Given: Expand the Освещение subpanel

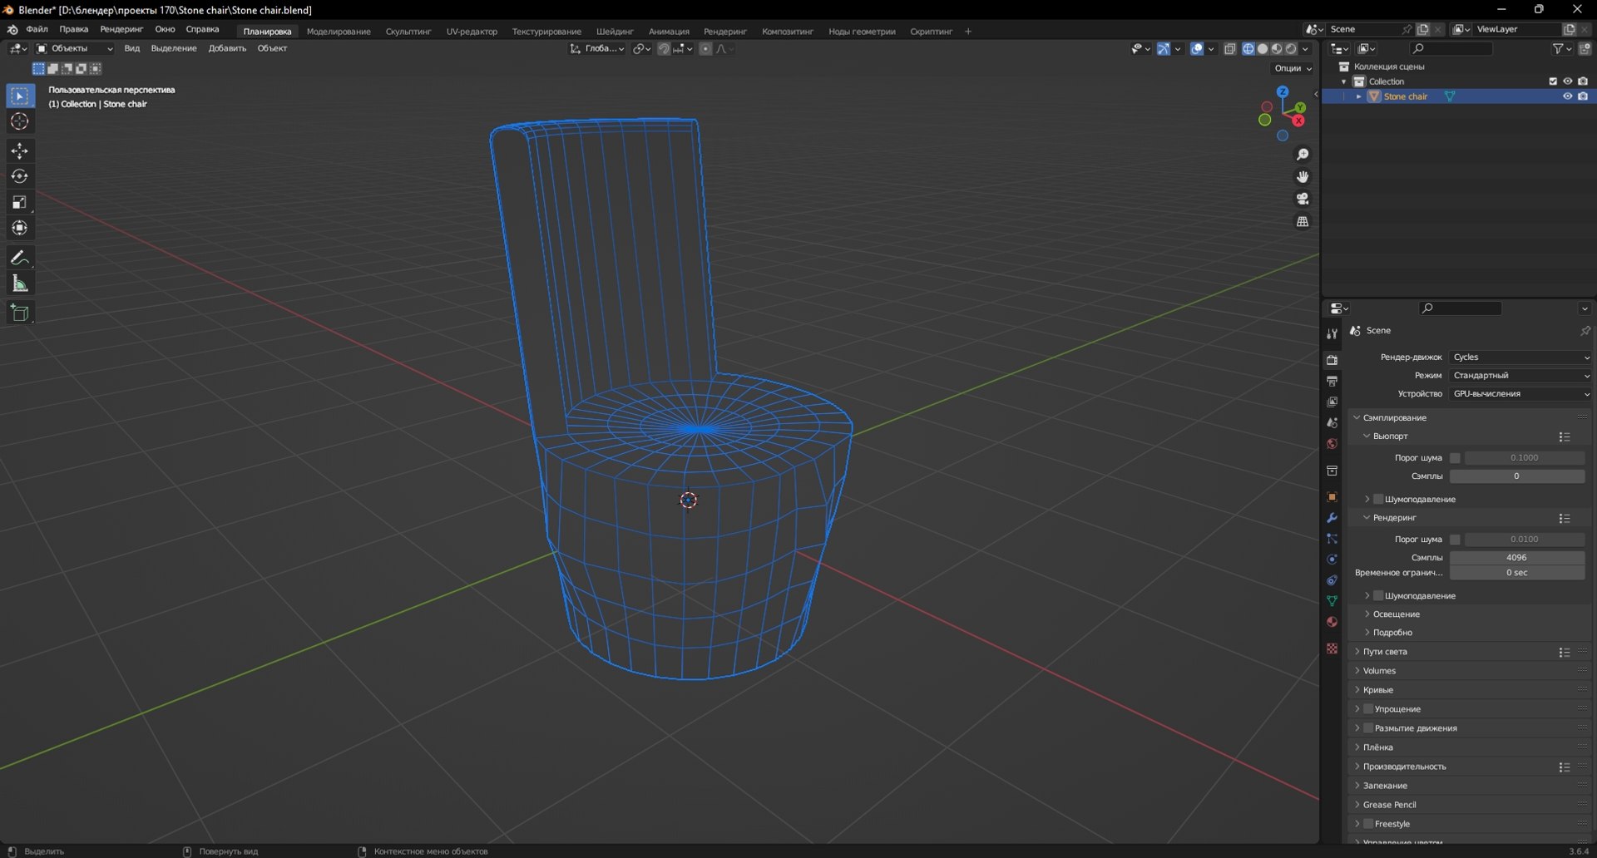Looking at the screenshot, I should [x=1396, y=614].
